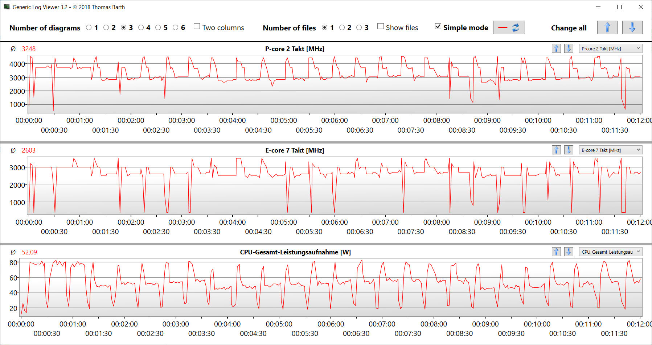Click up arrow for CPU-Gesamt-Leistungsaufnahme diagram
652x345 pixels.
(556, 252)
